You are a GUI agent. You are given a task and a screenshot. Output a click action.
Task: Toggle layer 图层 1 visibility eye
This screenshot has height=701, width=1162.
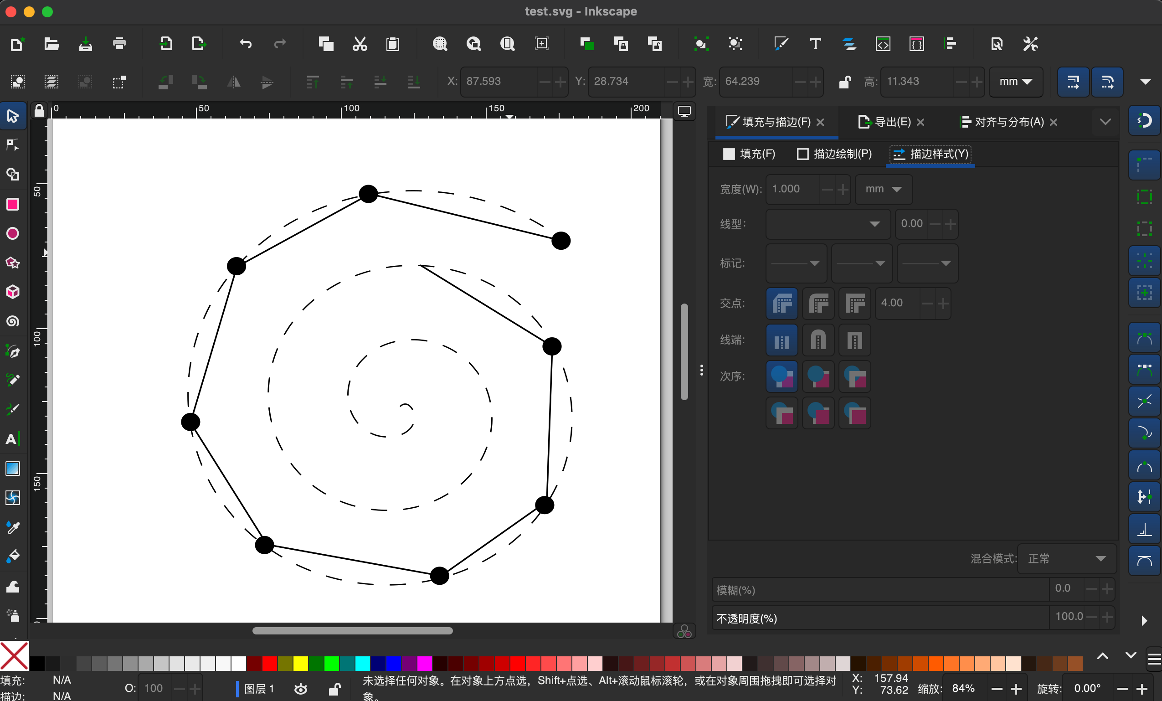tap(300, 689)
